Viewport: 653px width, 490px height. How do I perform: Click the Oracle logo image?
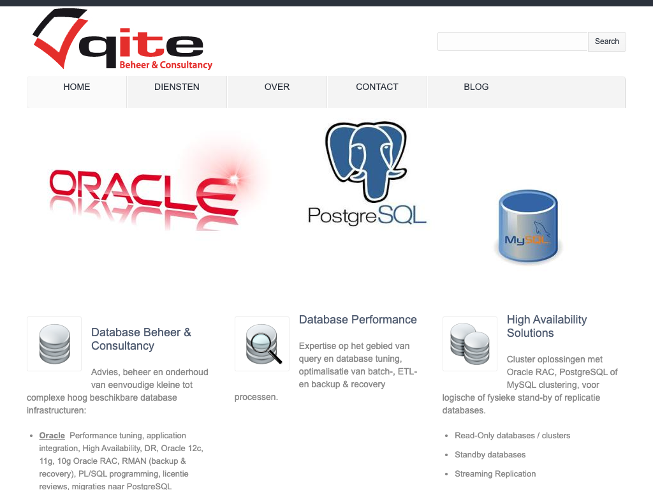click(x=153, y=191)
